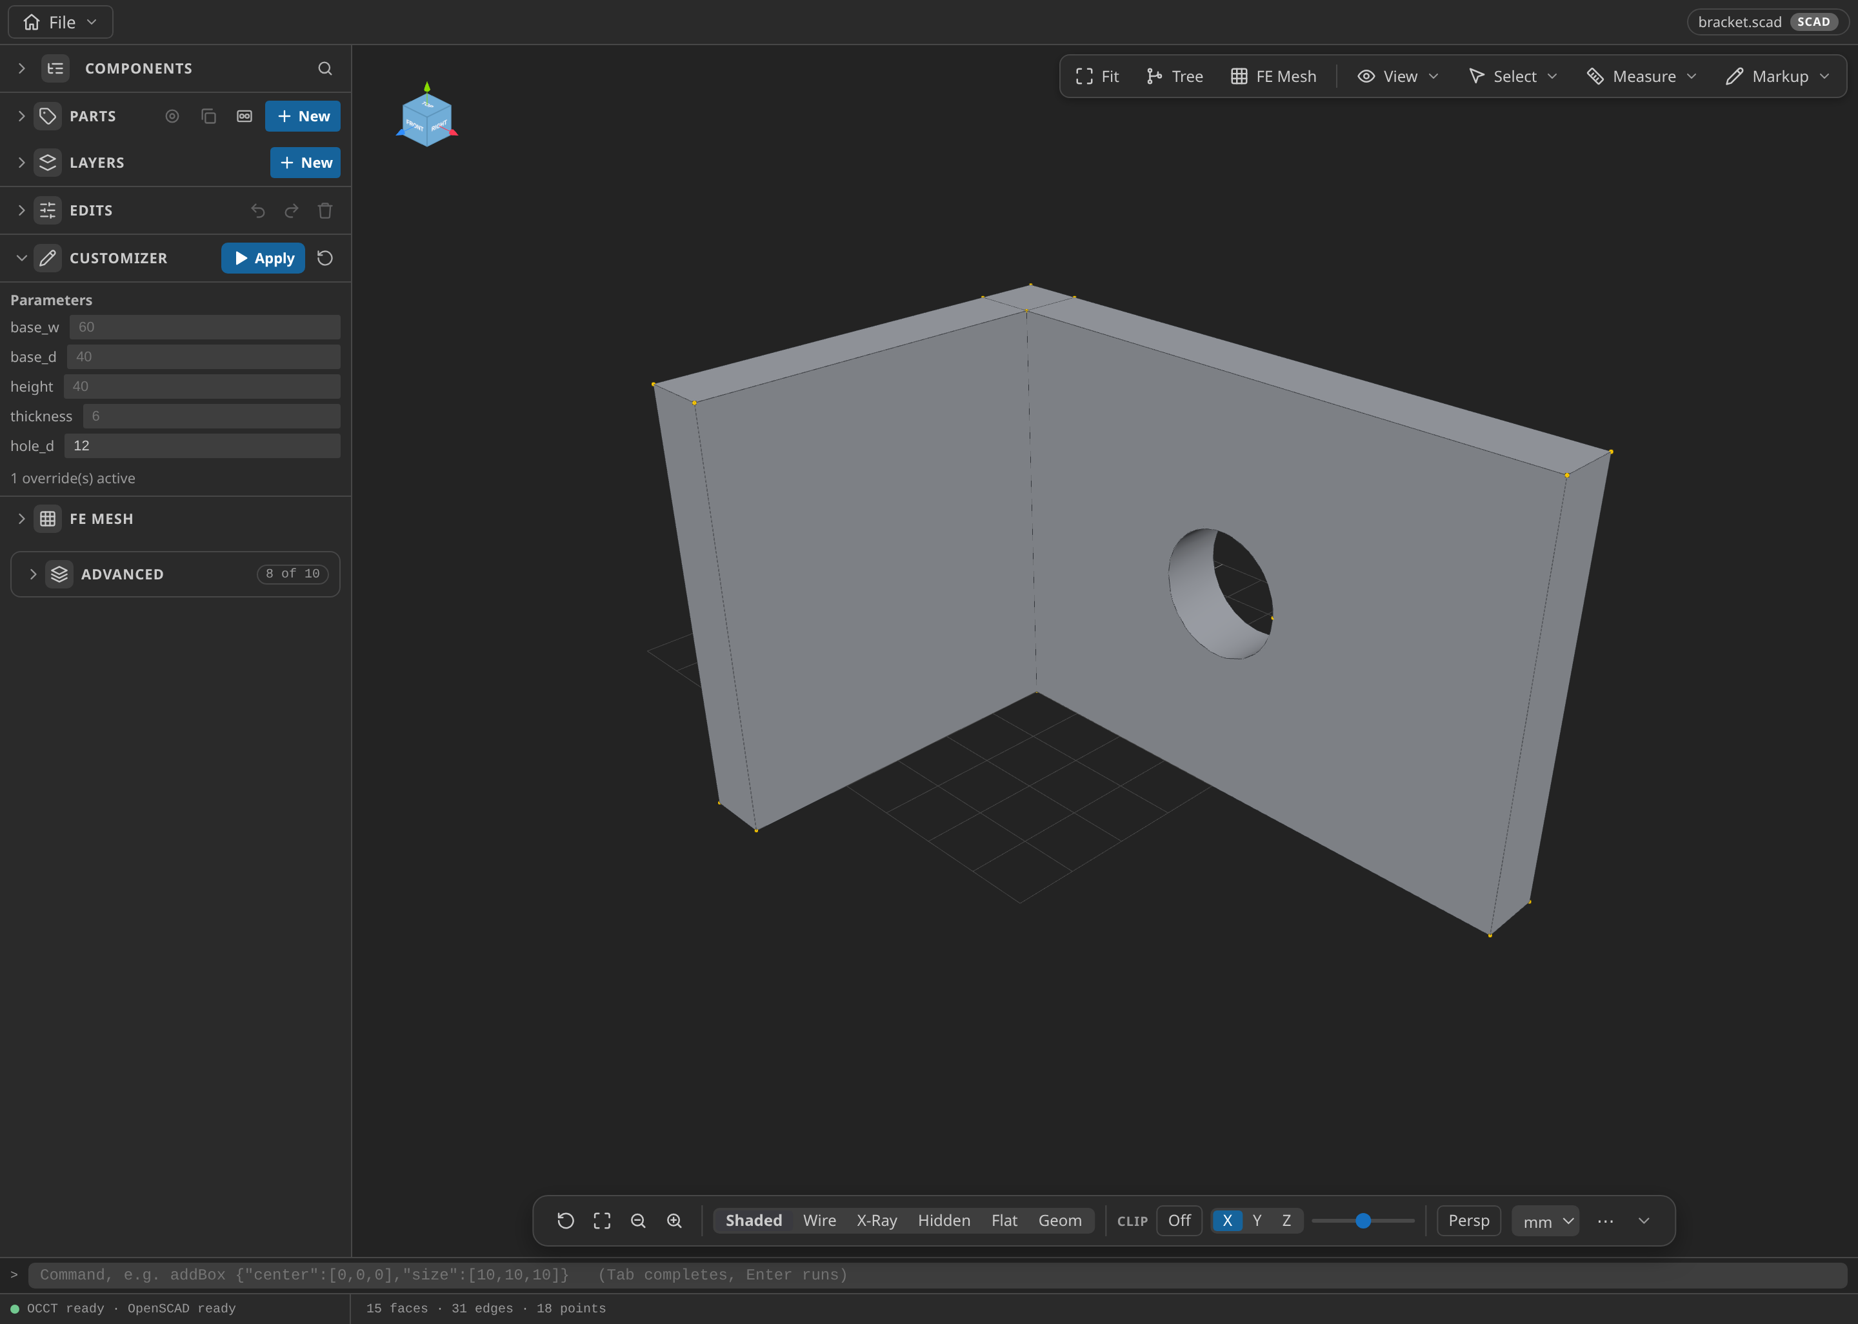Zoom in with the magnifier plus

coord(674,1221)
